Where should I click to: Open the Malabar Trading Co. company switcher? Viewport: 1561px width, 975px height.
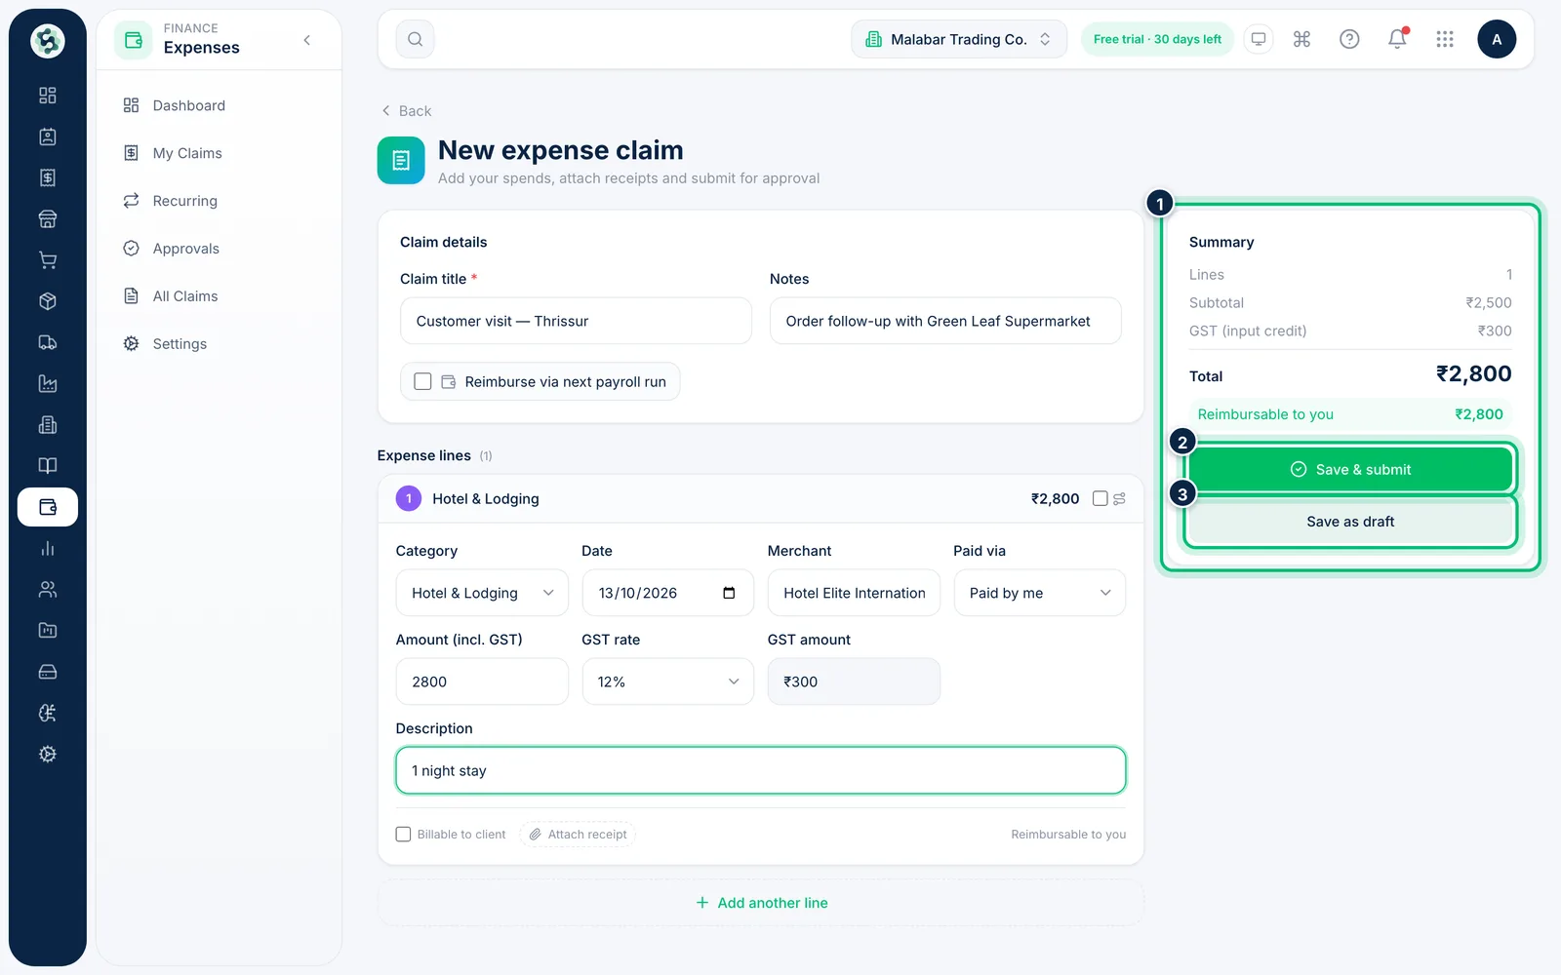coord(959,39)
